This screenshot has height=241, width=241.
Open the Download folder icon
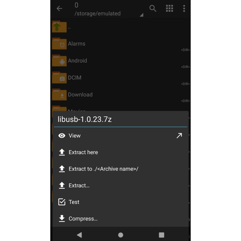(x=59, y=94)
